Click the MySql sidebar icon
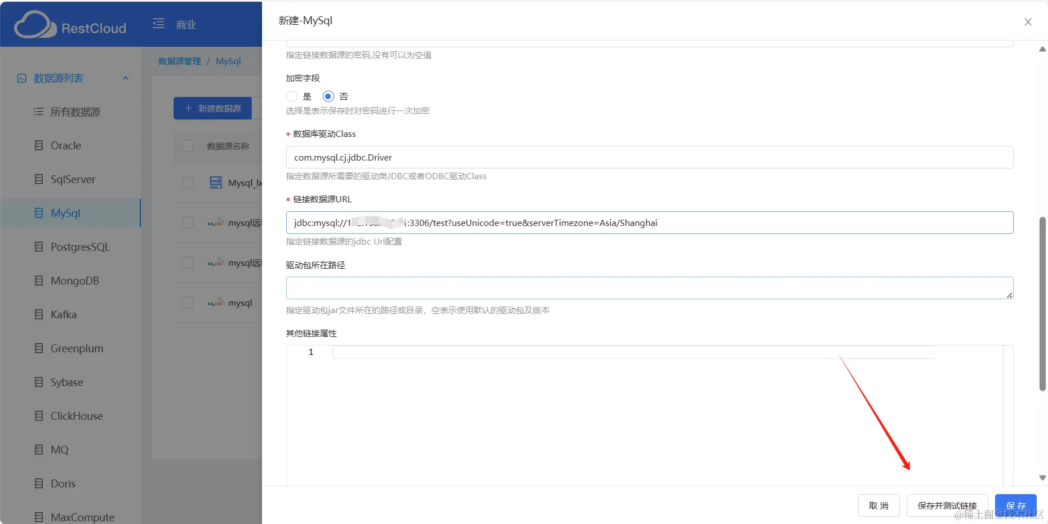 pos(38,213)
